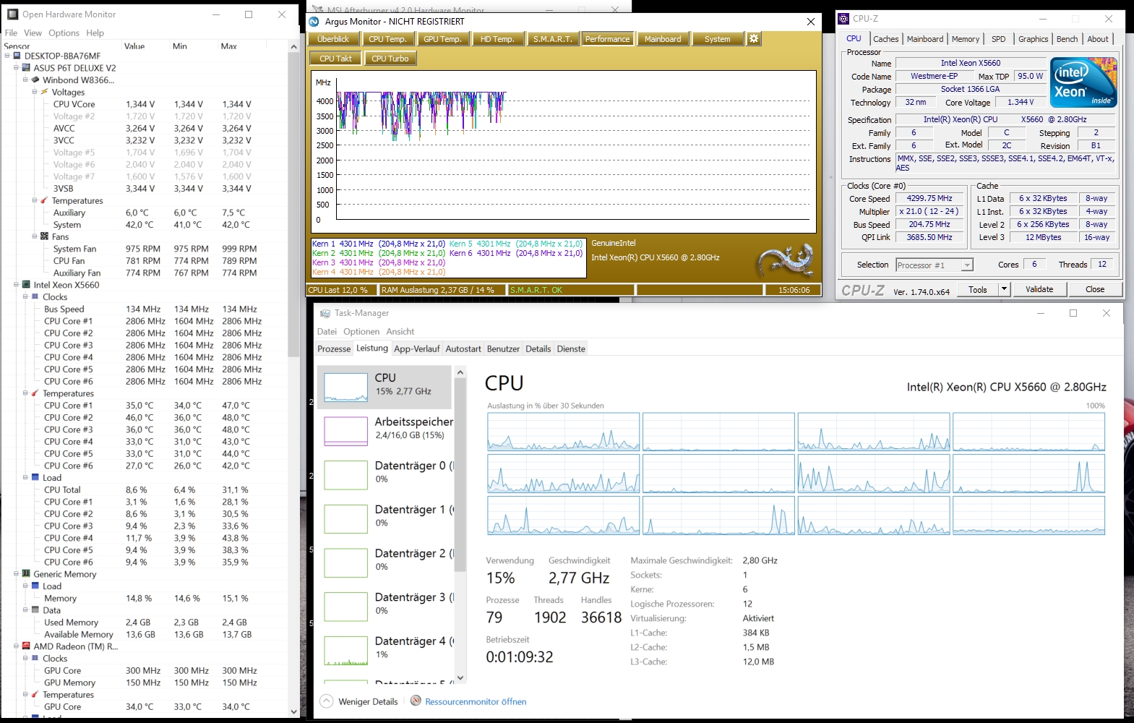This screenshot has width=1134, height=723.
Task: Click the Intel Xeon inside logo in CPU-Z
Action: (1083, 82)
